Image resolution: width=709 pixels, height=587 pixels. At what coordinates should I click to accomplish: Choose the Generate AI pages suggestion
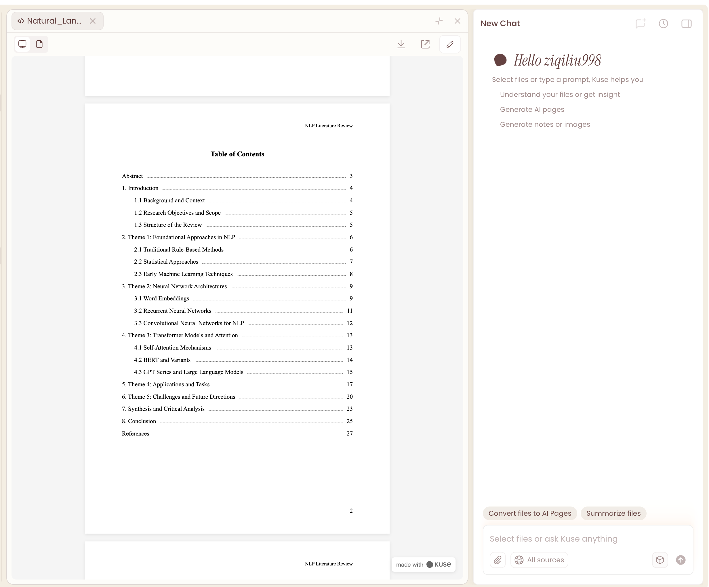532,109
